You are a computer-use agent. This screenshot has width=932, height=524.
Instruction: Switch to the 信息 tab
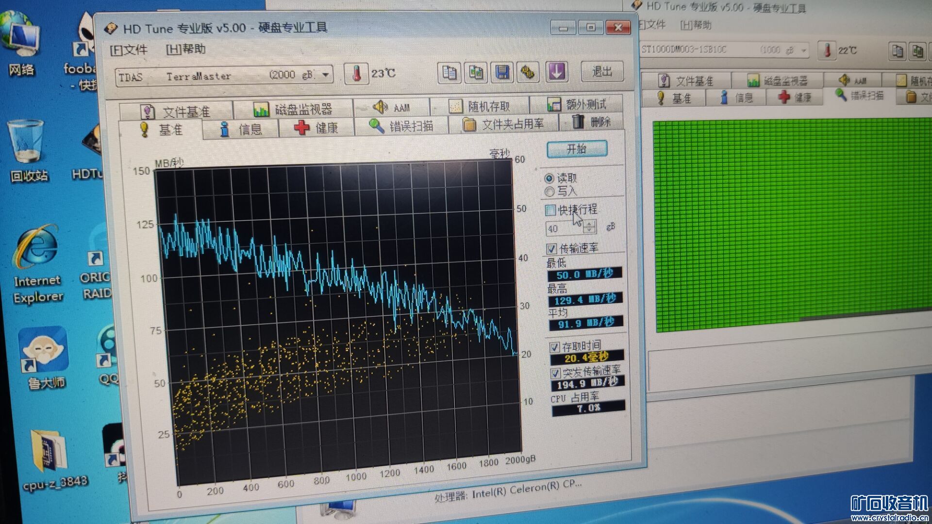pyautogui.click(x=241, y=129)
